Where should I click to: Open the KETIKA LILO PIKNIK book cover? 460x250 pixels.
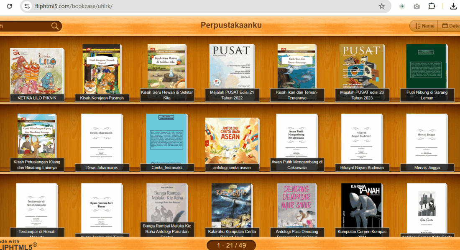pos(37,71)
